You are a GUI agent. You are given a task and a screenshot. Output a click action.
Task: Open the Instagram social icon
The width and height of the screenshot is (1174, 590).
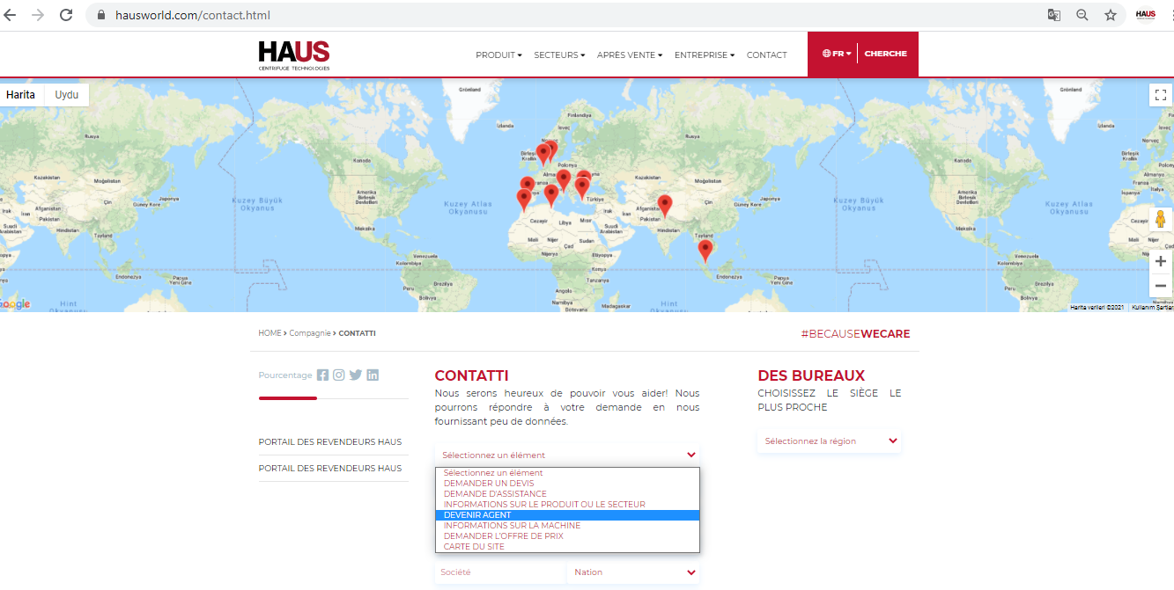pos(339,375)
